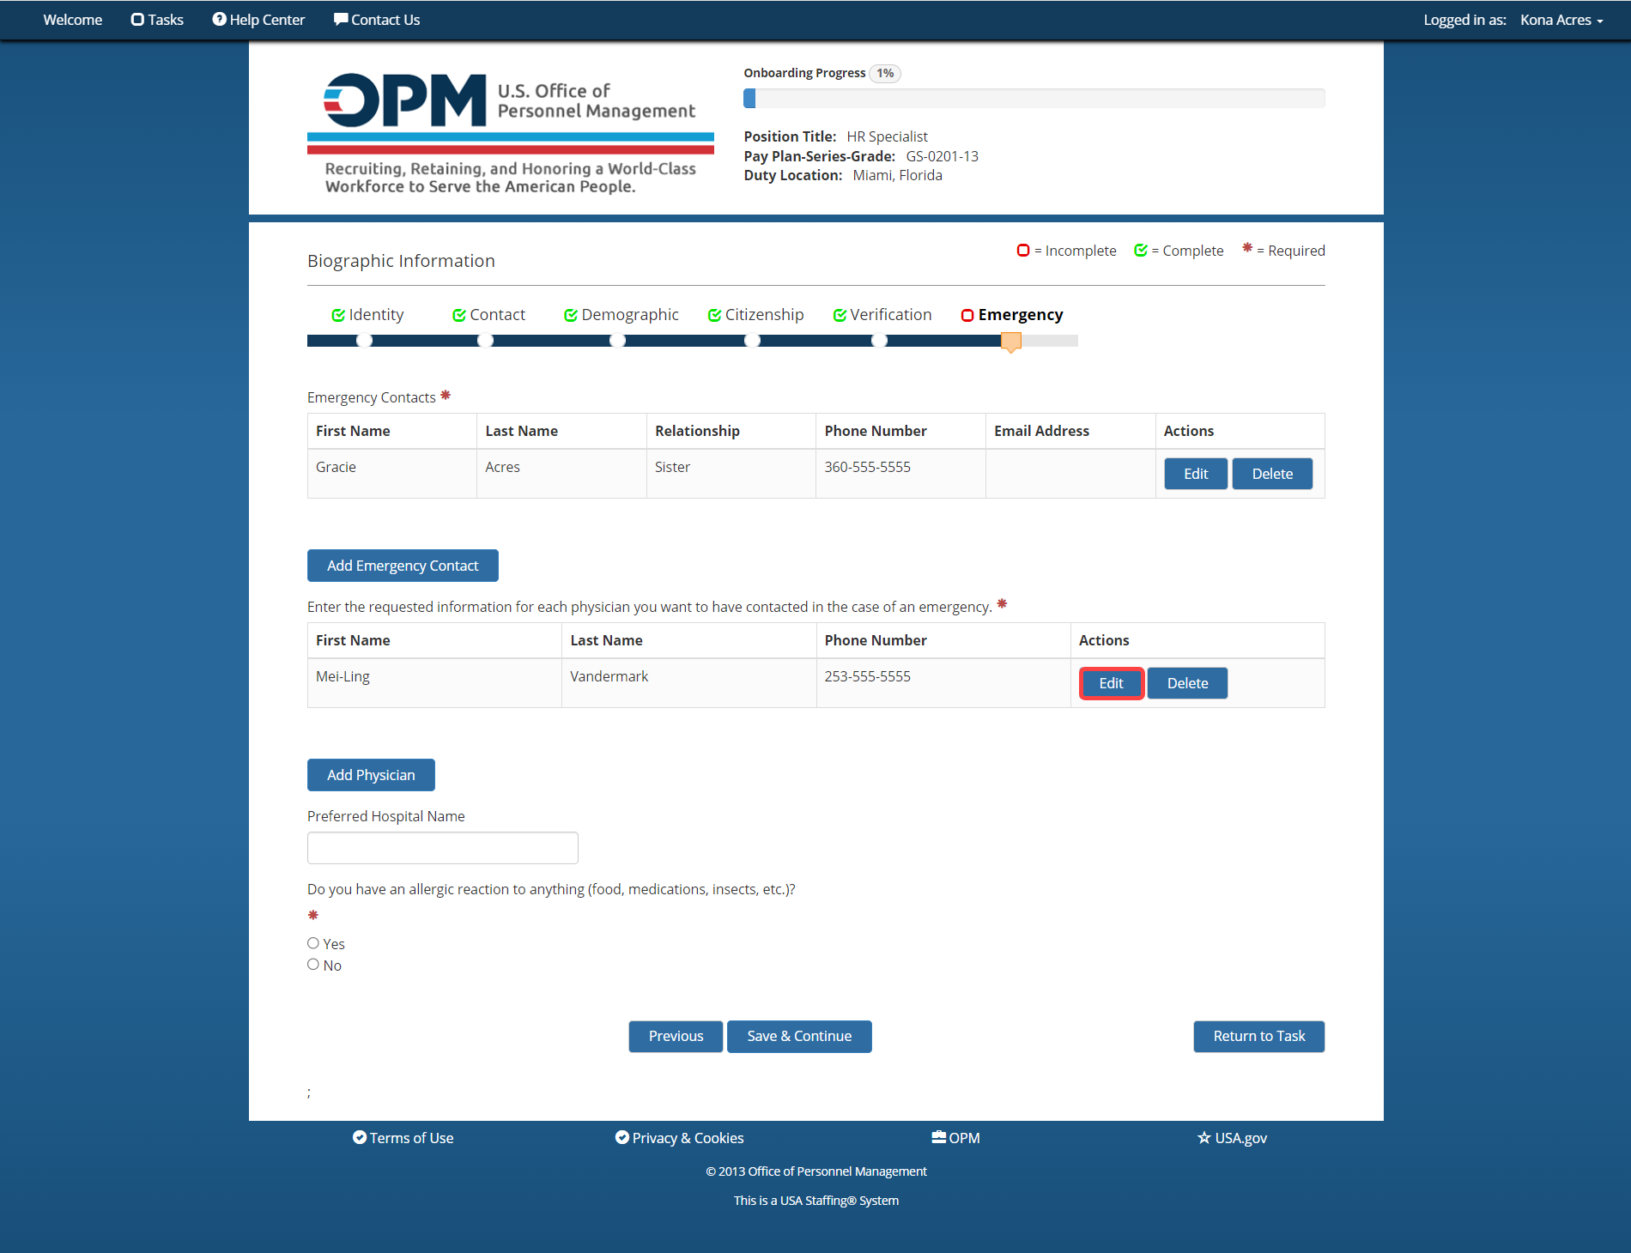
Task: Open the Tasks checkbox icon in navbar
Action: click(x=137, y=20)
